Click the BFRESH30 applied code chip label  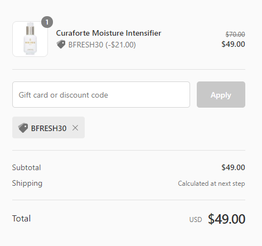point(48,128)
